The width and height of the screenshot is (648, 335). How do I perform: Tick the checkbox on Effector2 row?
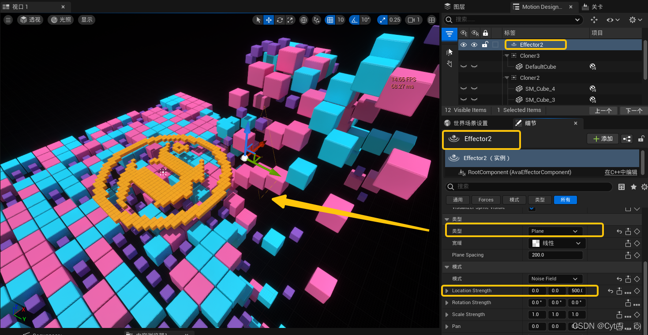click(495, 45)
